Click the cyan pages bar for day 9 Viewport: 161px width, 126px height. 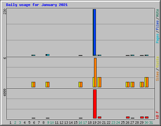(48, 55)
